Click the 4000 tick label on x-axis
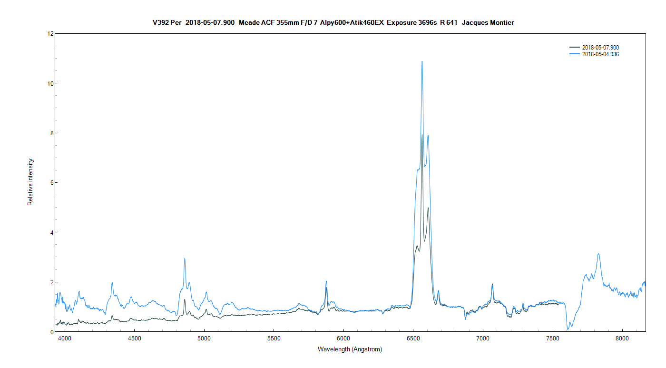 coord(65,338)
